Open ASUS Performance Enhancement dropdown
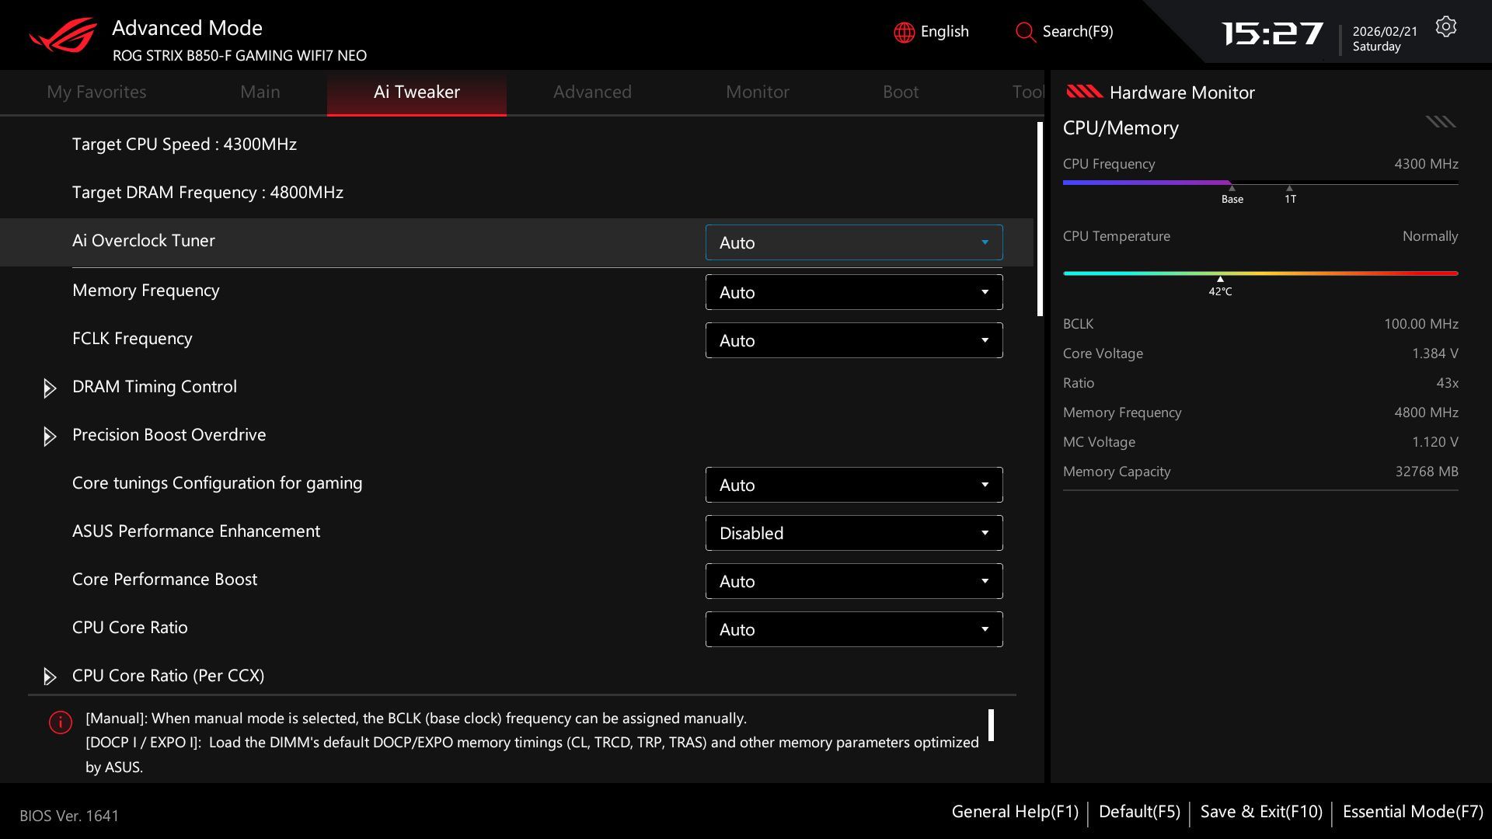 [854, 533]
